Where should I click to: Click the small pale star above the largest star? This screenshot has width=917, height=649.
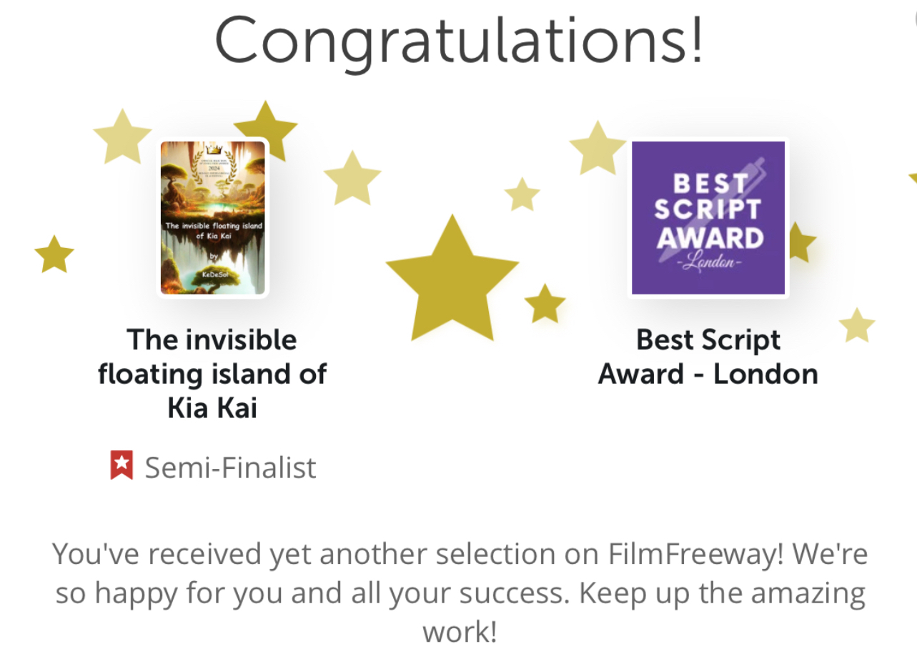click(x=522, y=195)
